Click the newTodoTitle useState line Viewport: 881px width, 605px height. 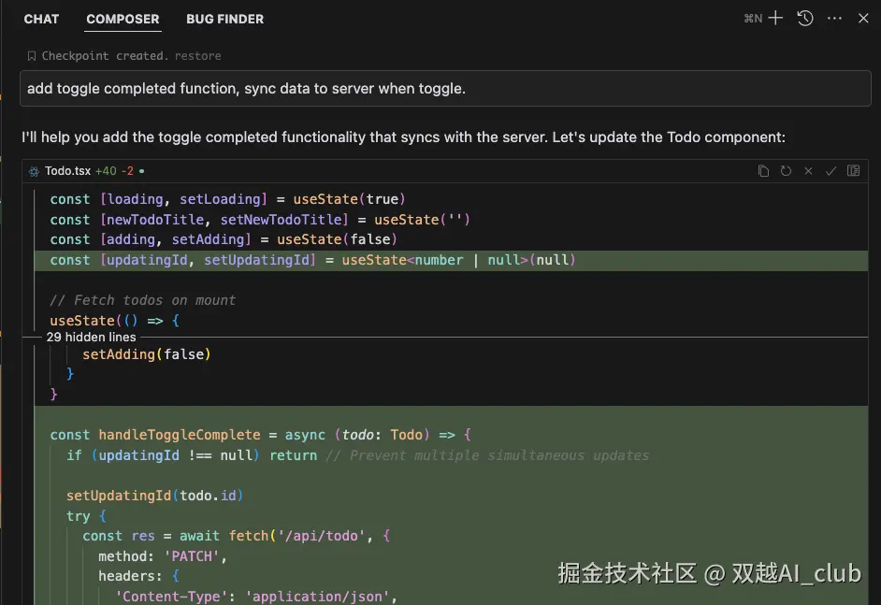click(x=260, y=220)
